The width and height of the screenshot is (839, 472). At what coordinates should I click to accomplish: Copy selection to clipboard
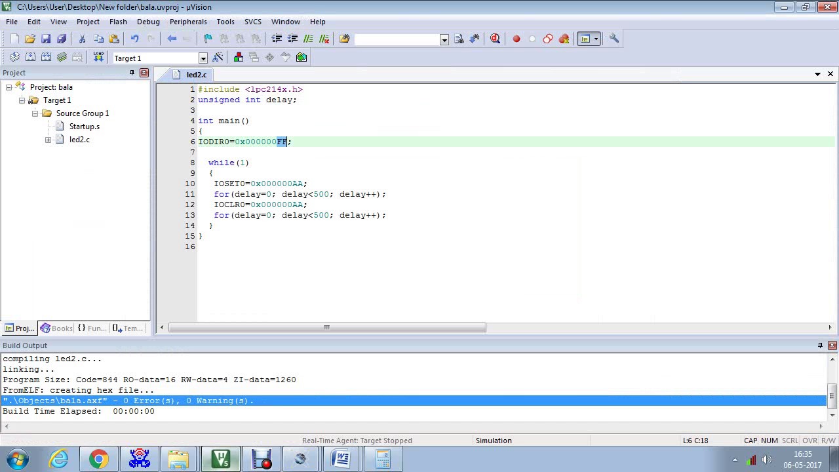98,39
